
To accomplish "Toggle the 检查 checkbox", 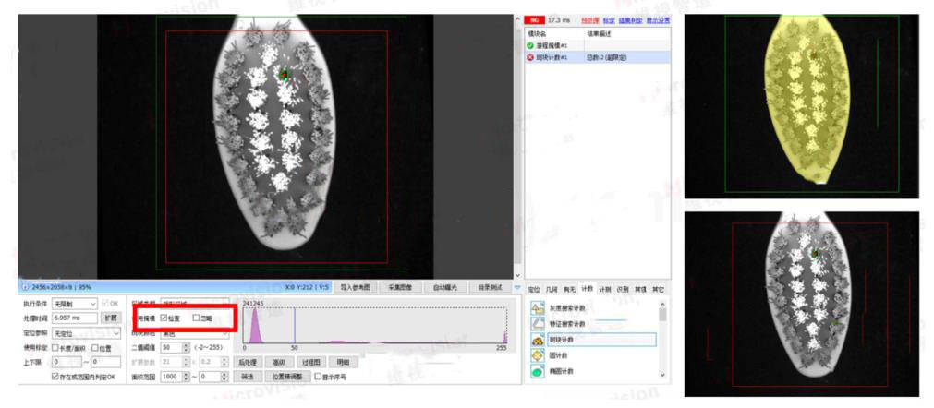I will pyautogui.click(x=164, y=318).
